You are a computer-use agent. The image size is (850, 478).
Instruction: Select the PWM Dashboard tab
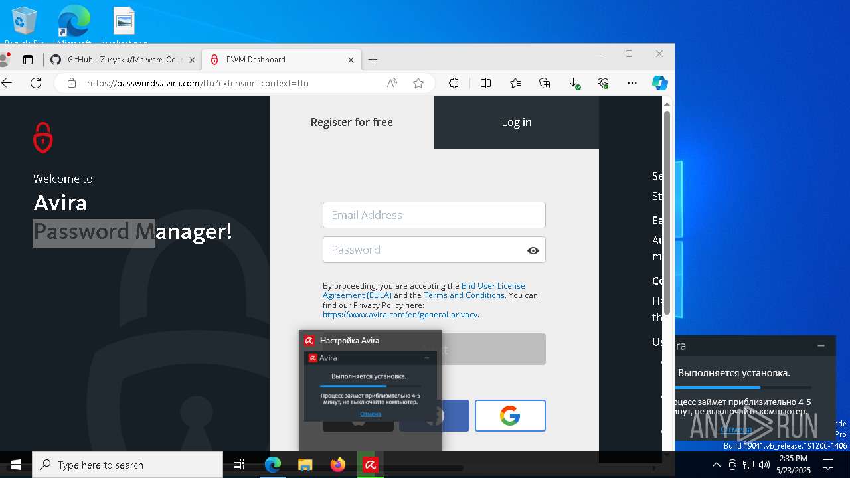coord(282,60)
